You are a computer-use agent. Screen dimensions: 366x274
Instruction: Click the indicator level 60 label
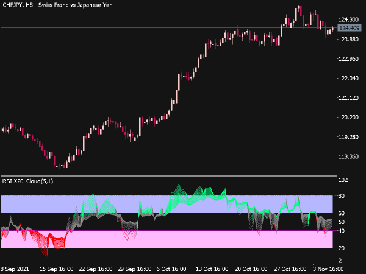coord(341,213)
